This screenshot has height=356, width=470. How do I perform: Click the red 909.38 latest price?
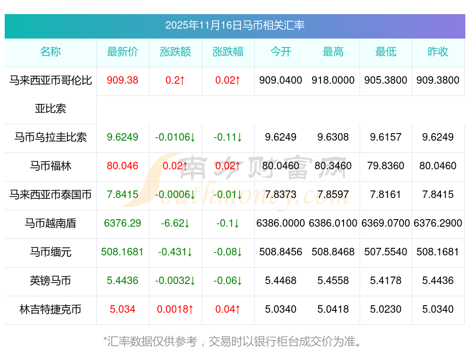(123, 80)
